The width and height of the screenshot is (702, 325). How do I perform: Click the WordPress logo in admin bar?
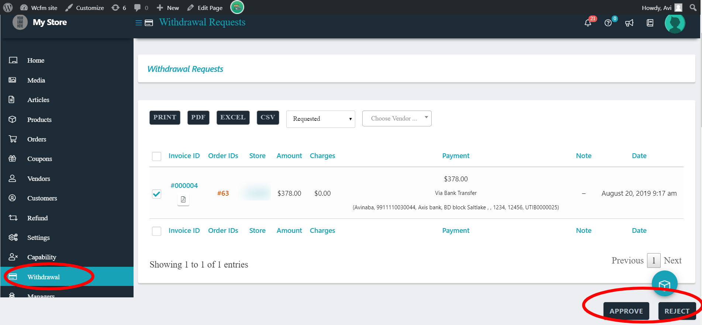click(x=8, y=7)
